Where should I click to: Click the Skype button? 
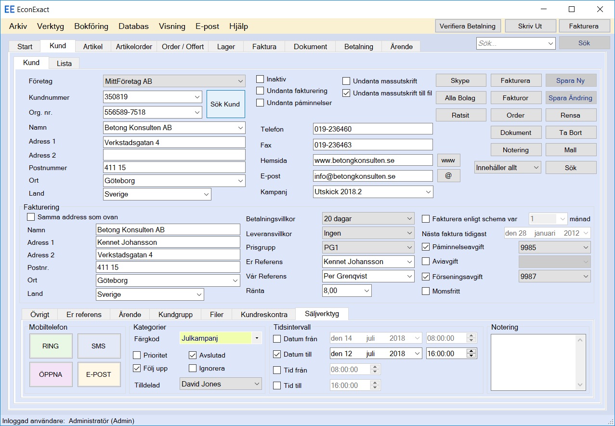[460, 80]
